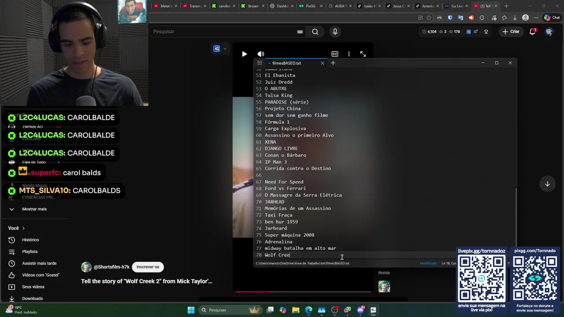Open a new browser tab

(506, 6)
